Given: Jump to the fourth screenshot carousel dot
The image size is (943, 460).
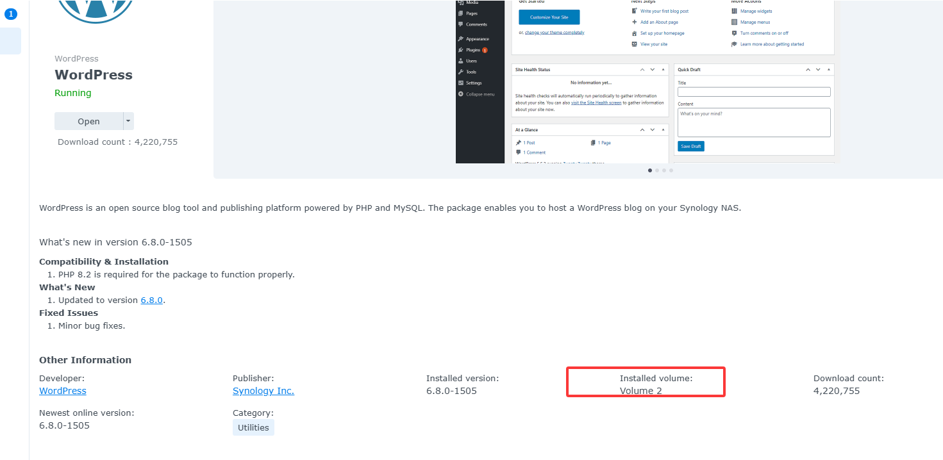Looking at the screenshot, I should coord(671,170).
